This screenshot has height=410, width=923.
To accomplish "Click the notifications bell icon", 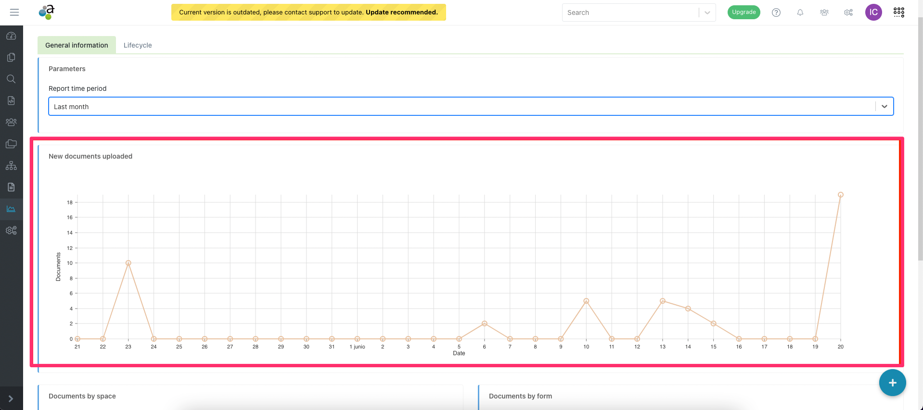I will click(x=800, y=12).
